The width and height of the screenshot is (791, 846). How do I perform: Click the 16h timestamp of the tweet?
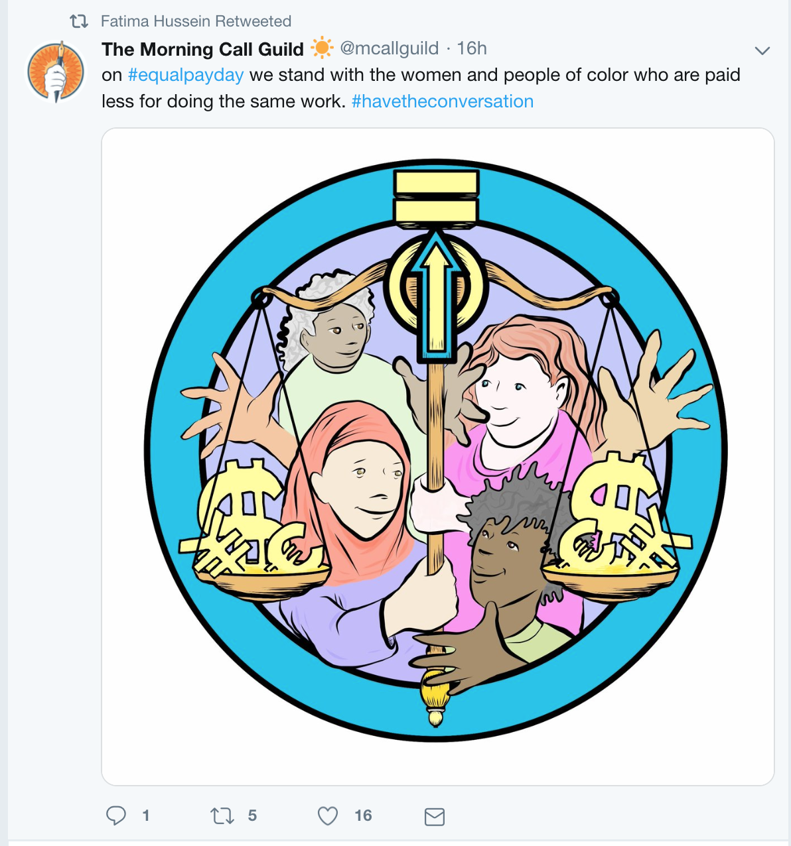(x=472, y=48)
